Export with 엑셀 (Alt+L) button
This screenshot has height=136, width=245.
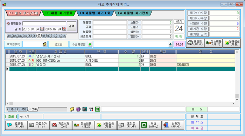coord(150,125)
